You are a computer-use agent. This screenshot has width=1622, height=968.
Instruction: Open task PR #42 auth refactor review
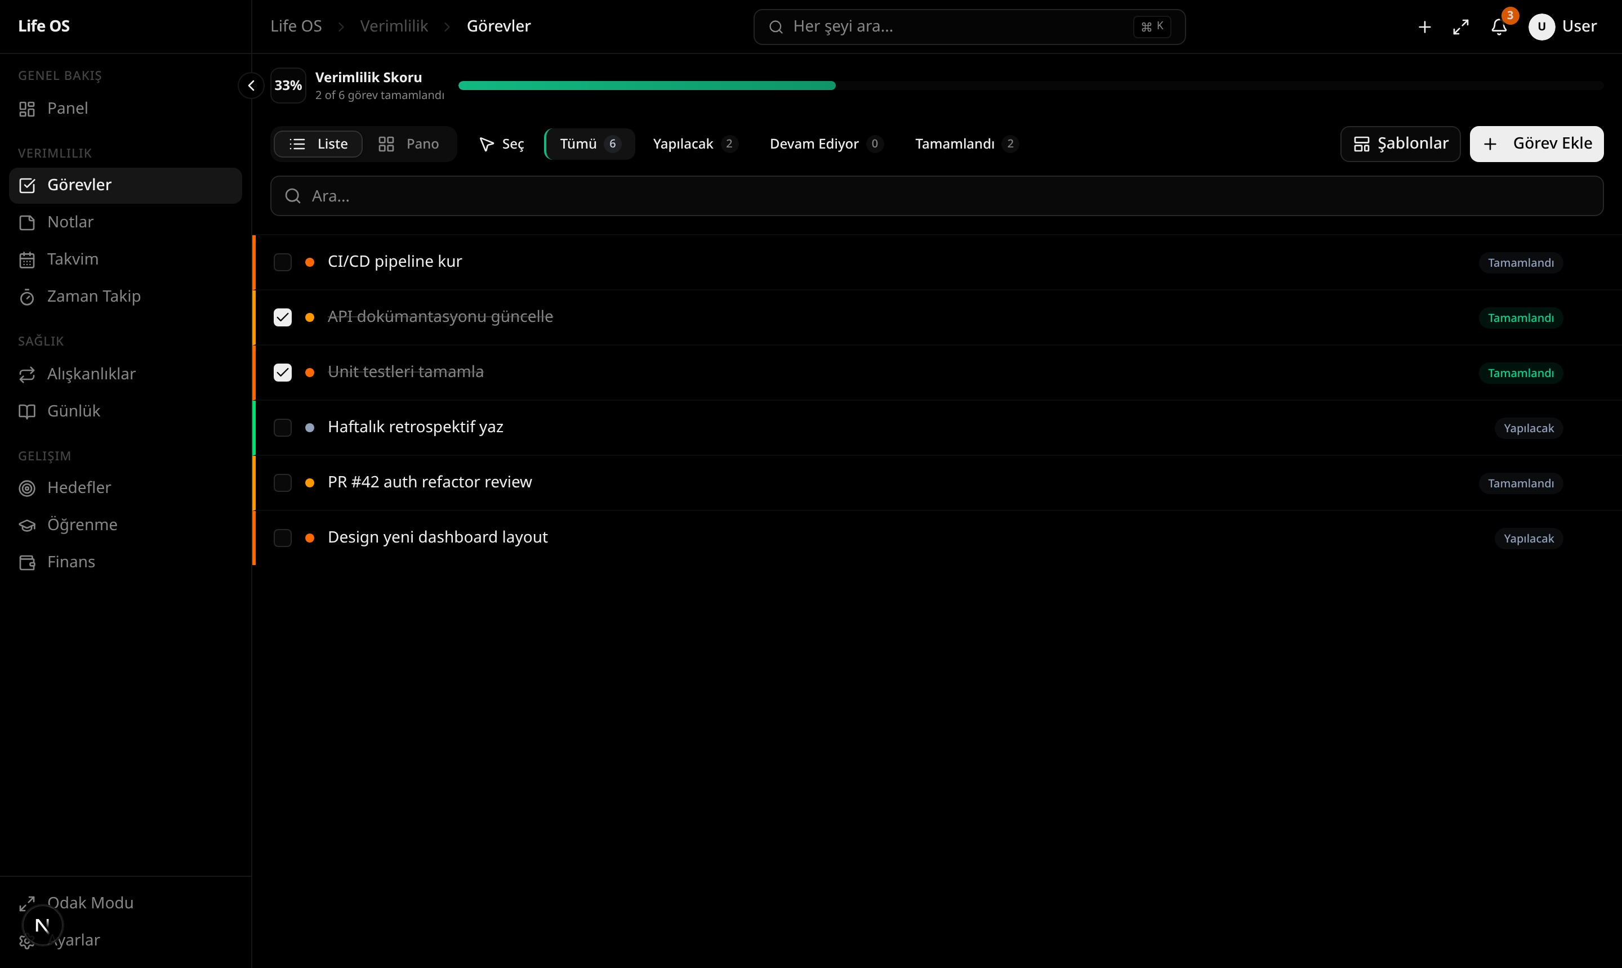coord(430,482)
